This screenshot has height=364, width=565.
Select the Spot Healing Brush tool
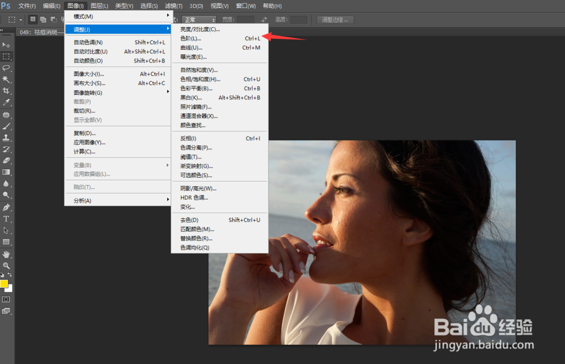pyautogui.click(x=6, y=115)
